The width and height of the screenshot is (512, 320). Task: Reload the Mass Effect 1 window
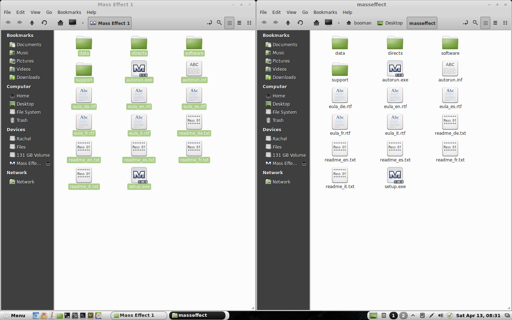point(44,23)
